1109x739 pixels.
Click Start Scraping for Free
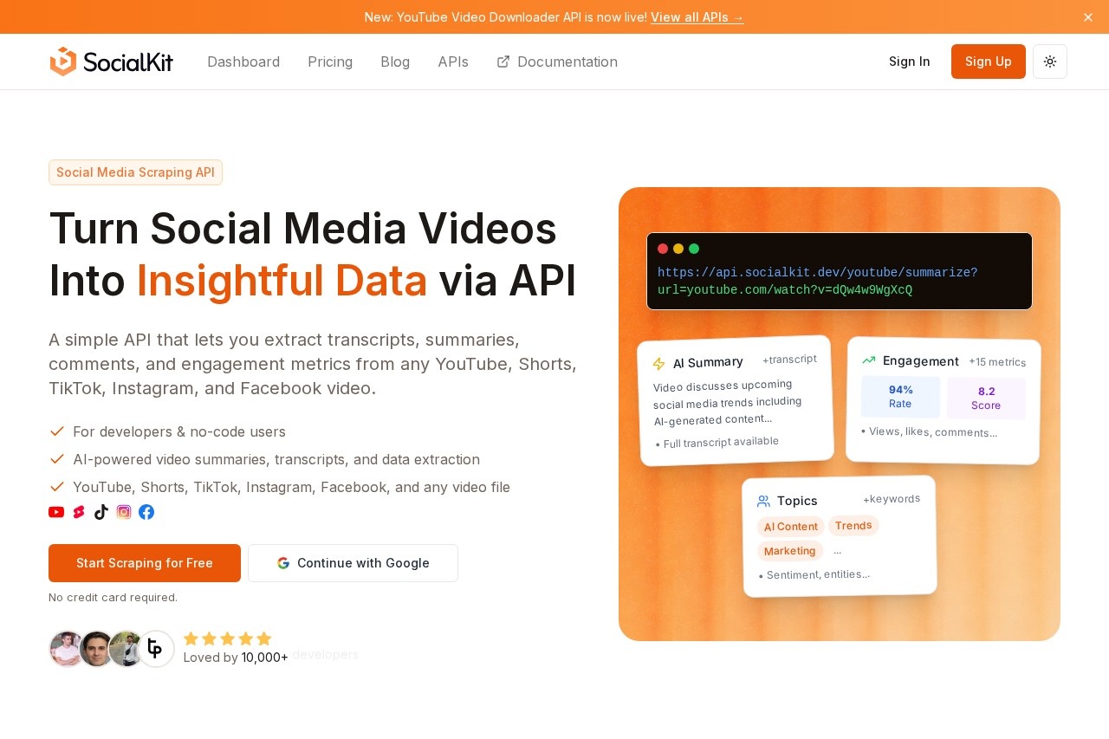[x=144, y=563]
